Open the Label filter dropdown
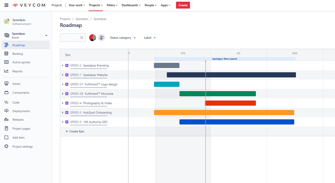Image resolution: width=335 pixels, height=183 pixels. pos(150,38)
